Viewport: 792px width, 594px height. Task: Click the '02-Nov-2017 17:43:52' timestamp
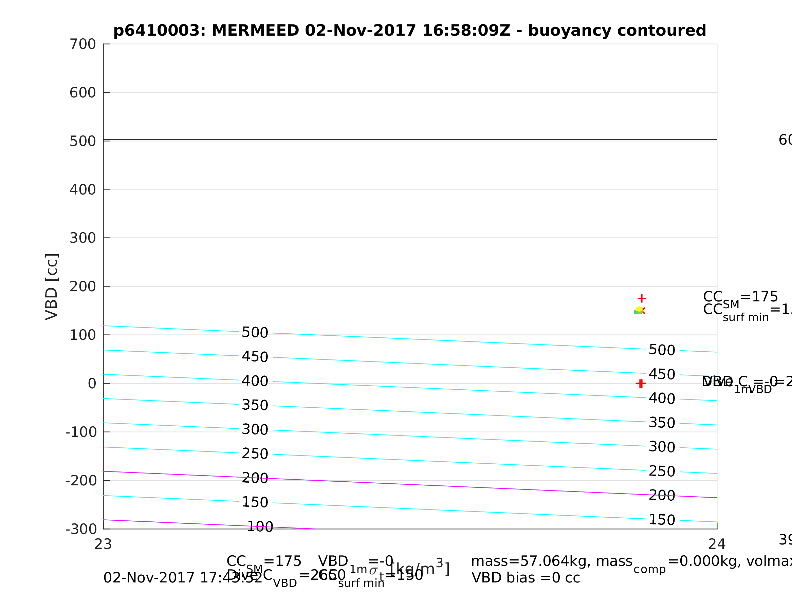(x=183, y=578)
